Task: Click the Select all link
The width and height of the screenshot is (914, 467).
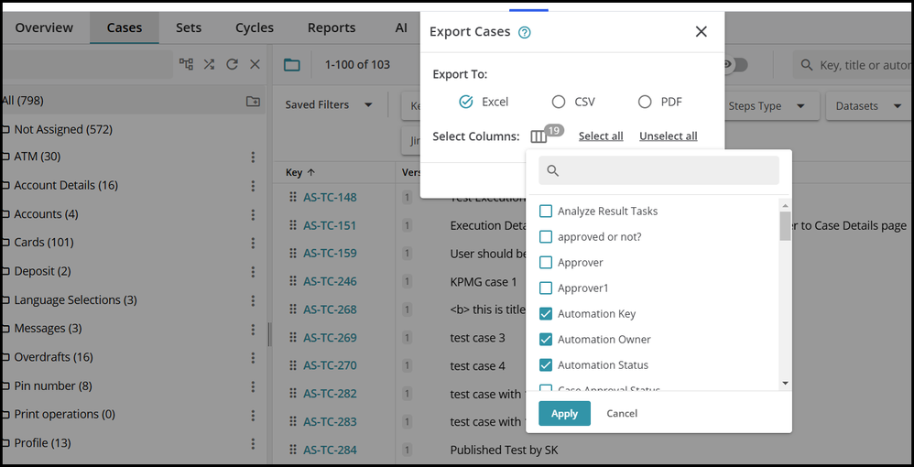Action: 601,136
